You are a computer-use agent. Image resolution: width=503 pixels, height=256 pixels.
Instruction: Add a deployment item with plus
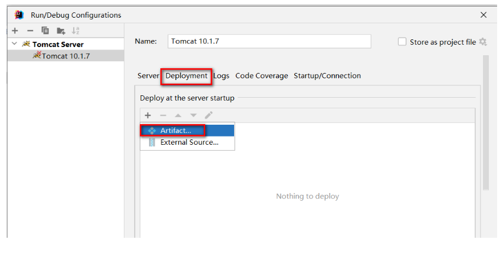(148, 115)
